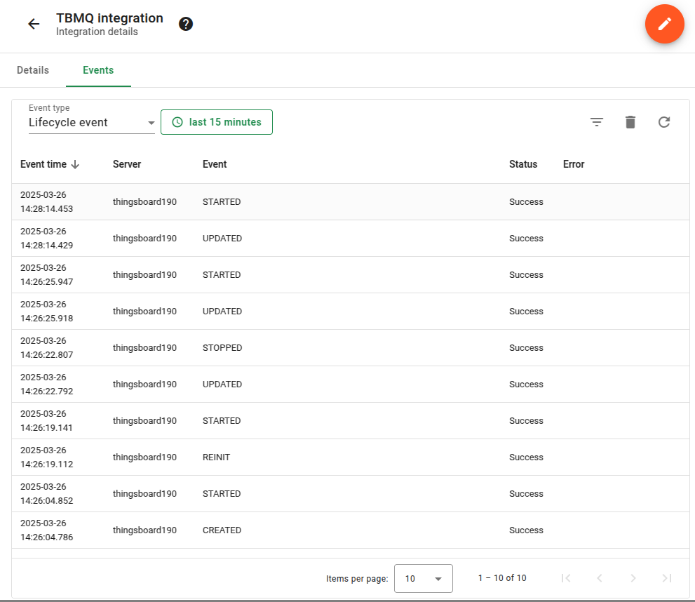Switch to the Details tab
Image resolution: width=695 pixels, height=602 pixels.
pos(33,70)
